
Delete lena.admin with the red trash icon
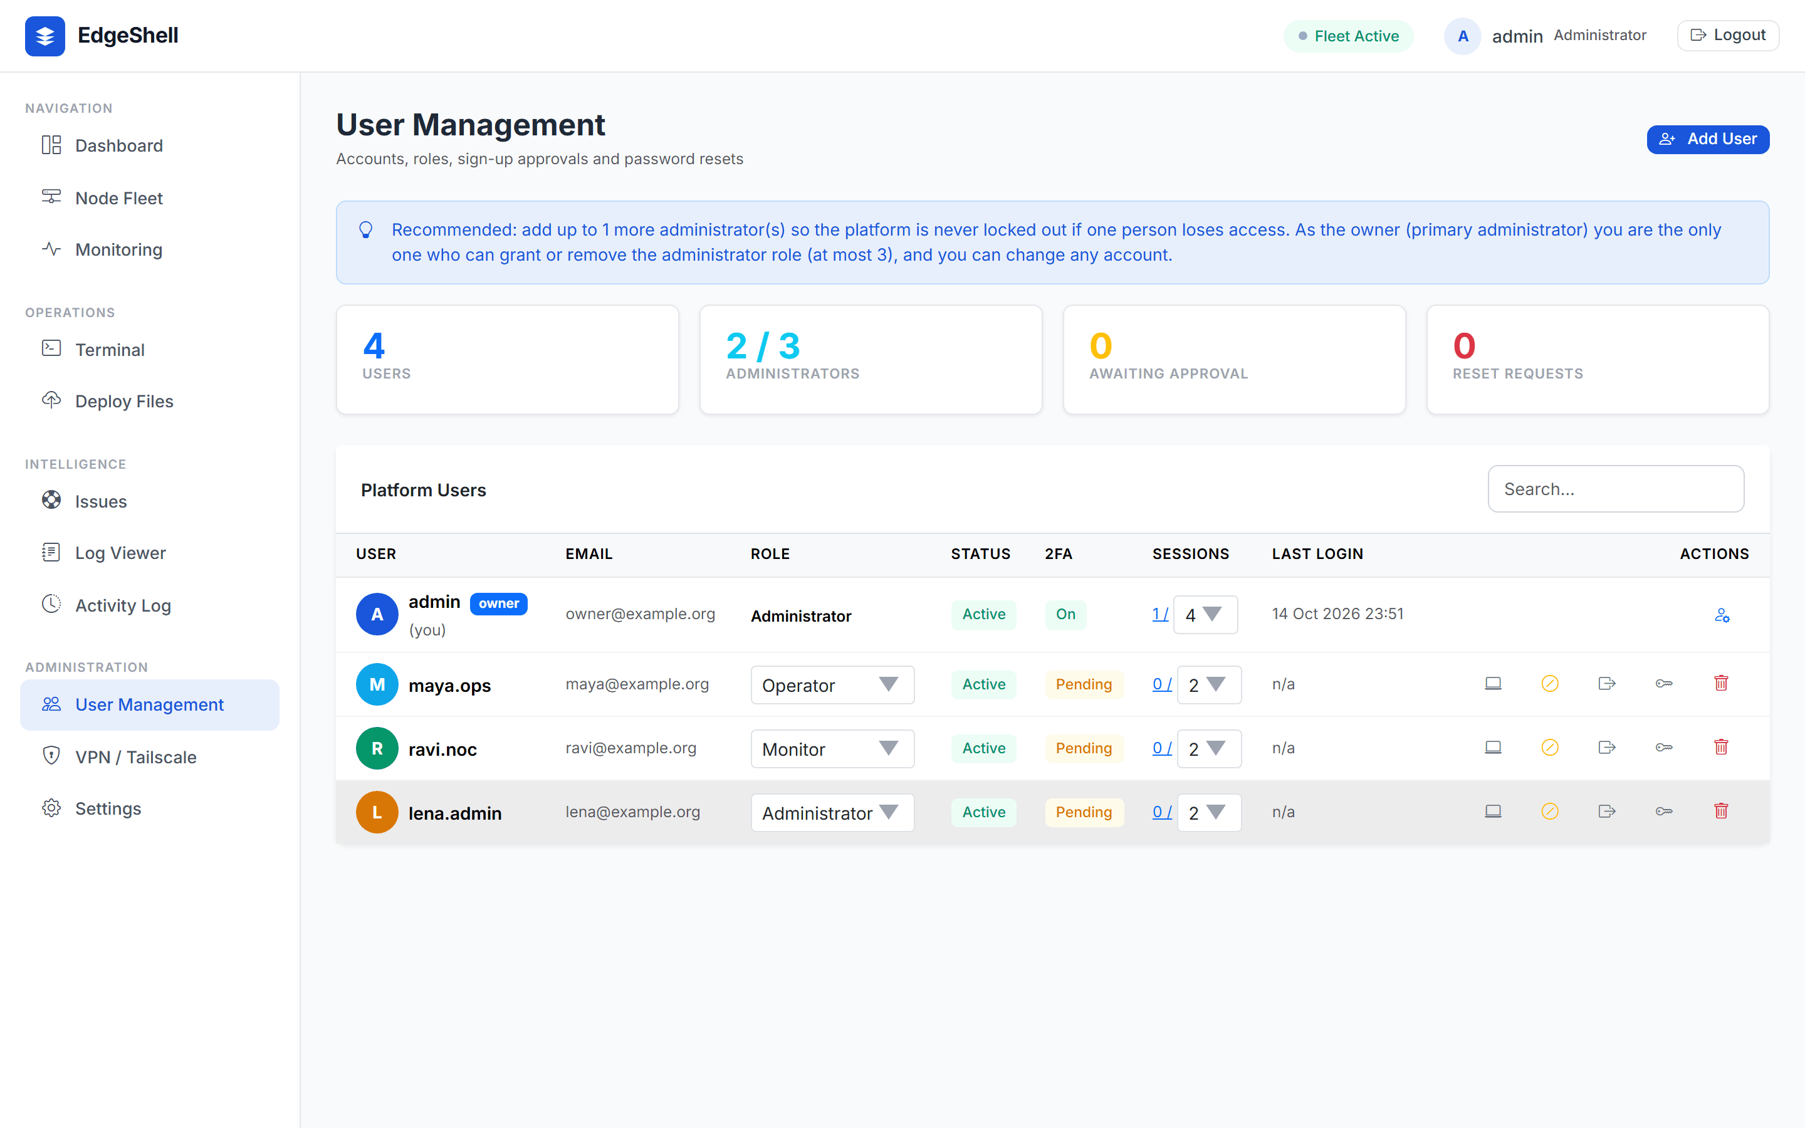(1722, 812)
